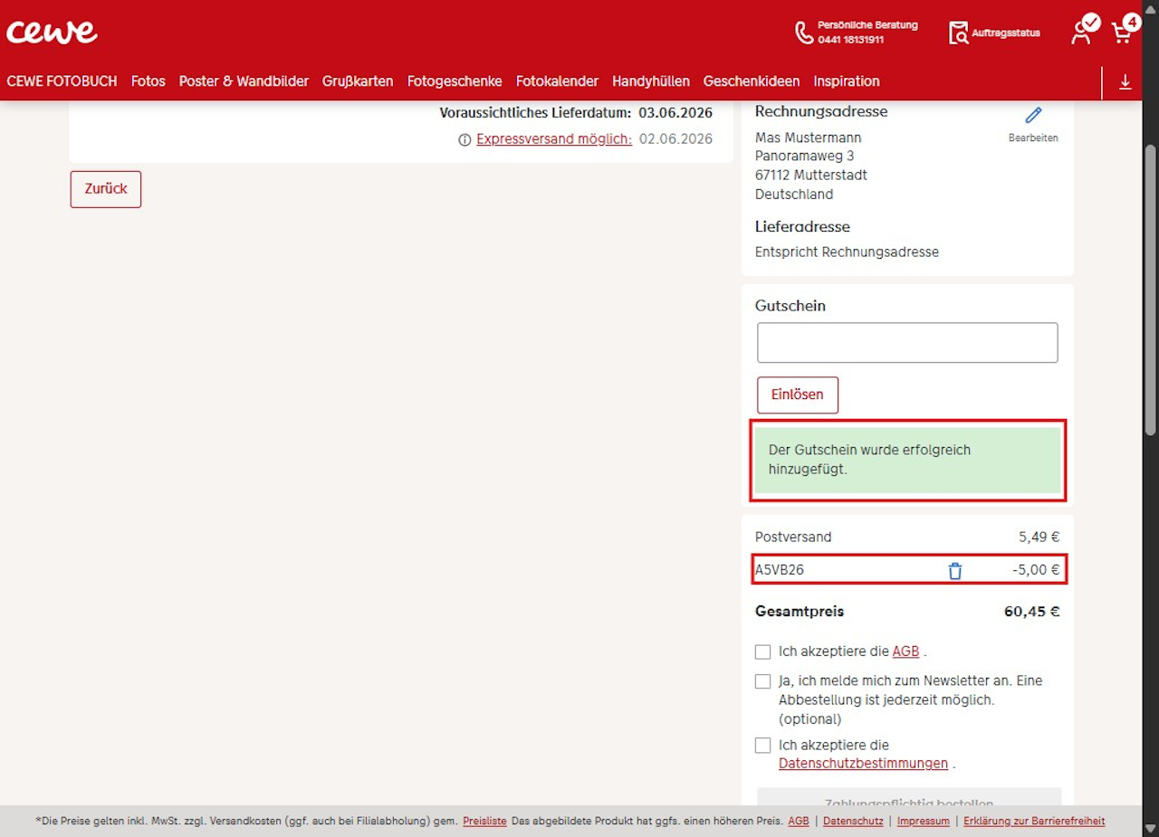
Task: Open Poster & Wandbilder menu
Action: [244, 81]
